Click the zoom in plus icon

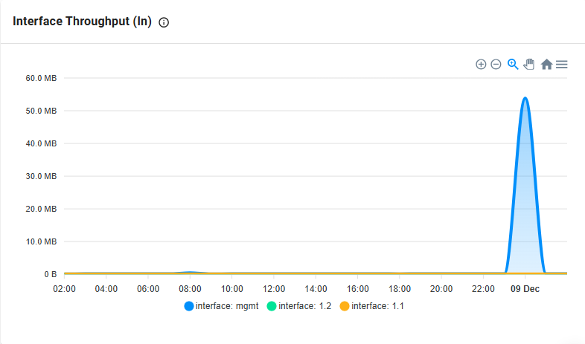click(481, 65)
